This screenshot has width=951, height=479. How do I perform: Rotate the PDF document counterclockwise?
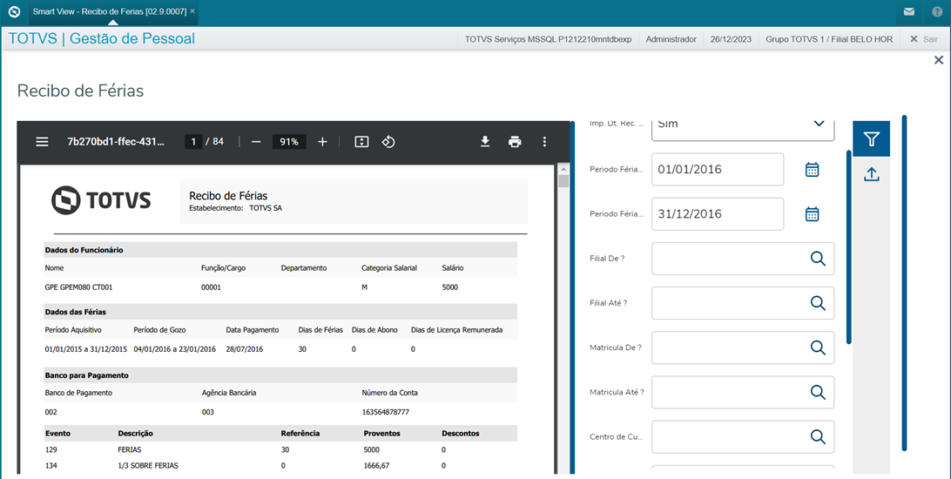388,142
